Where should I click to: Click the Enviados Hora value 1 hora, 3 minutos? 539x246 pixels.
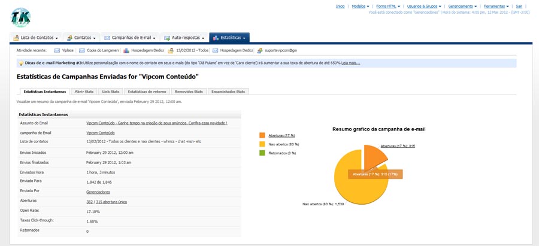101,172
